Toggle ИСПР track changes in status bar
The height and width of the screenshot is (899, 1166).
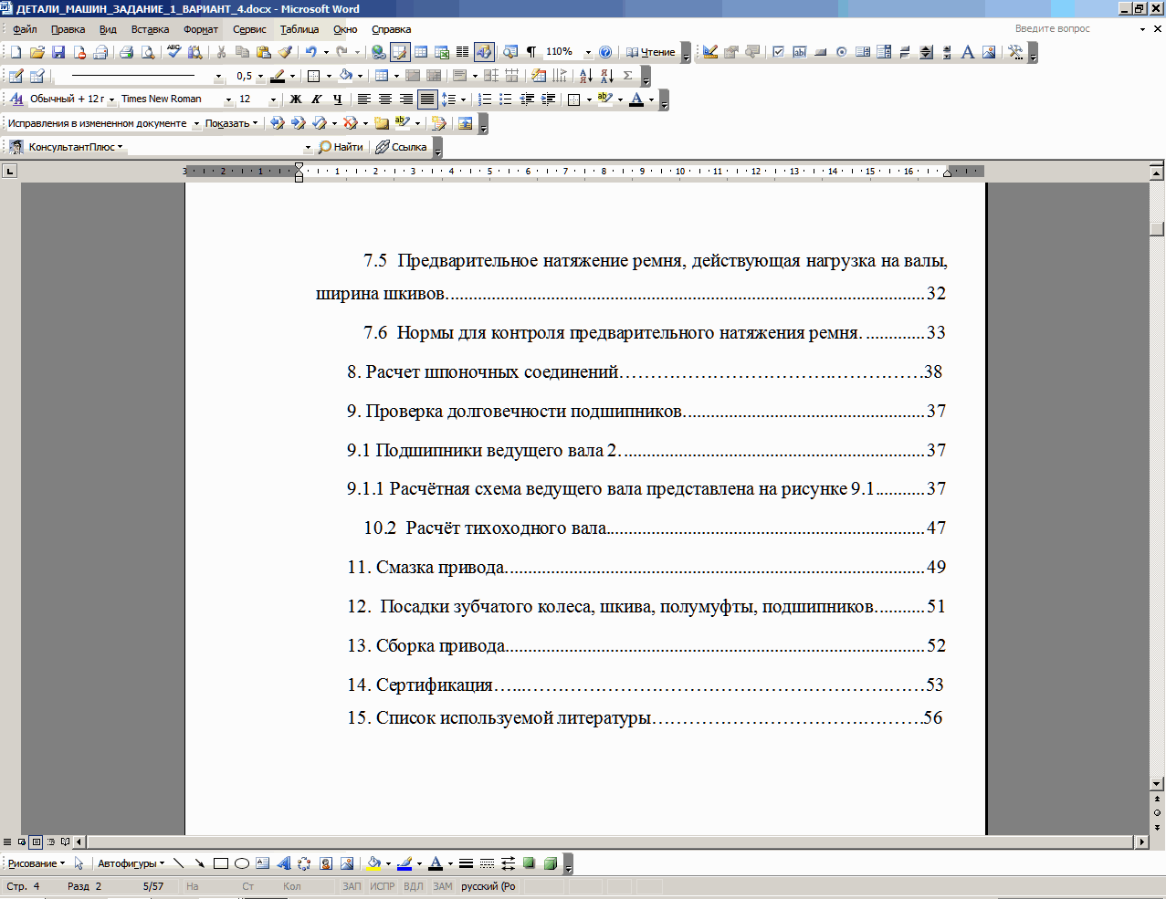tap(382, 886)
